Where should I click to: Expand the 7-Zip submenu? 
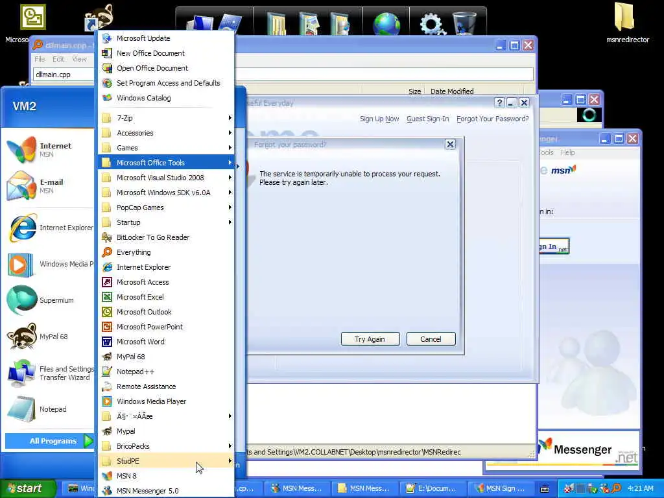click(x=166, y=118)
